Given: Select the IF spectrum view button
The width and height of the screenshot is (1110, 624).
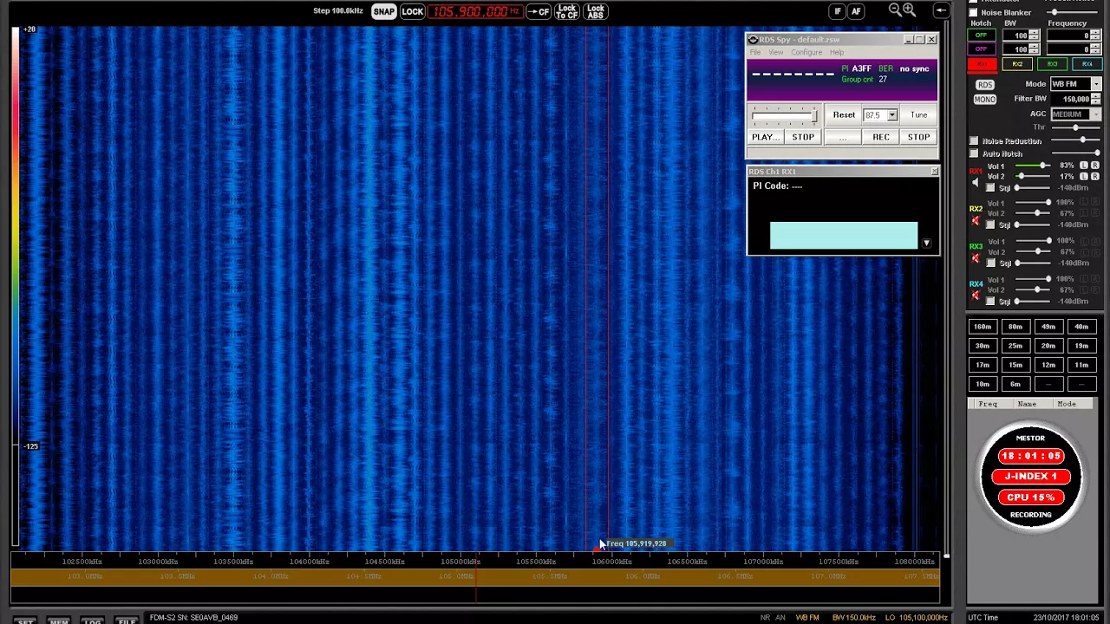Looking at the screenshot, I should click(x=838, y=11).
